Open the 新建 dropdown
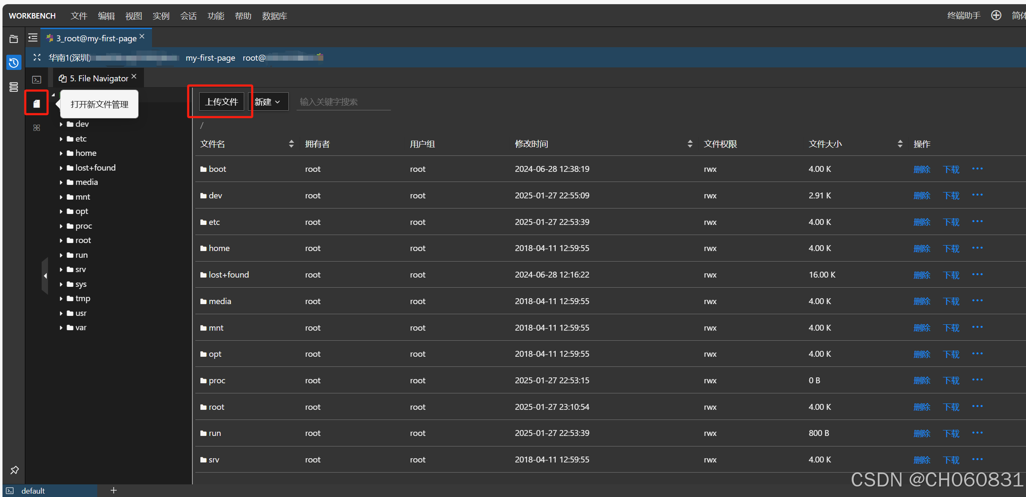Viewport: 1026px width, 497px height. (x=268, y=102)
